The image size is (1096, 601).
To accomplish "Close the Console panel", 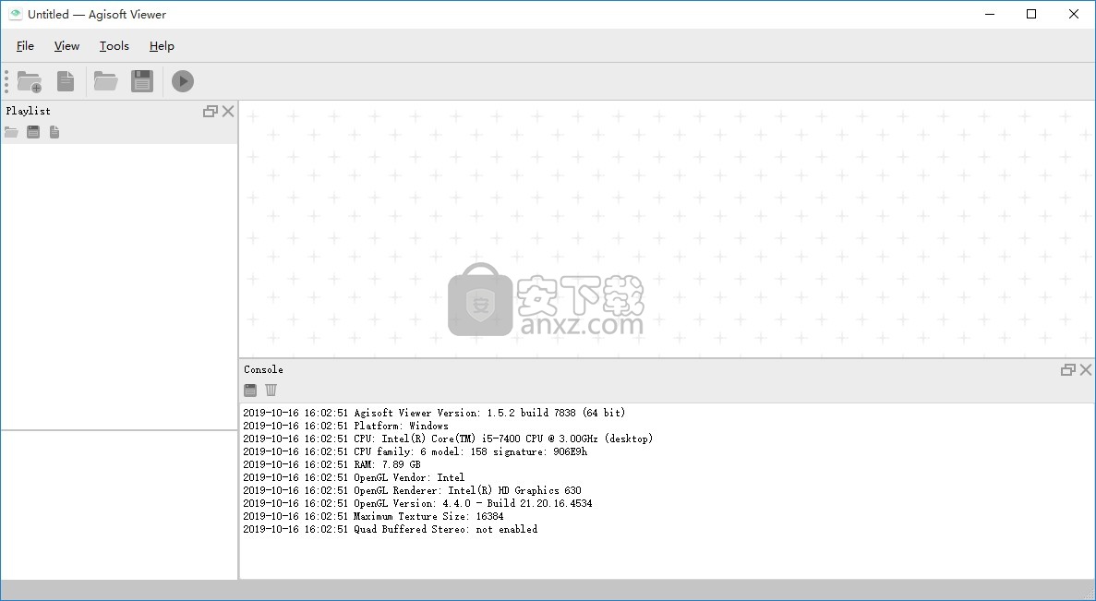I will pyautogui.click(x=1086, y=369).
